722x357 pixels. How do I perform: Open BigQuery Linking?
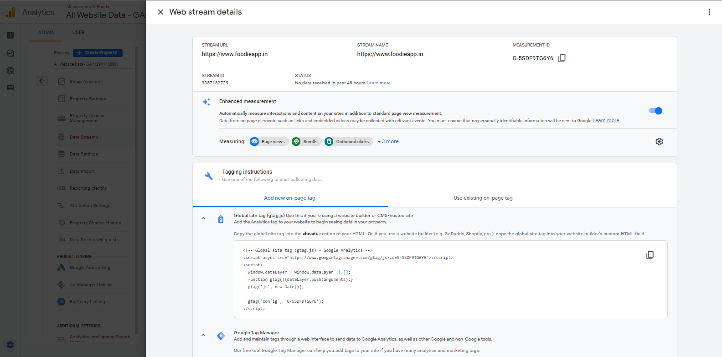(87, 302)
